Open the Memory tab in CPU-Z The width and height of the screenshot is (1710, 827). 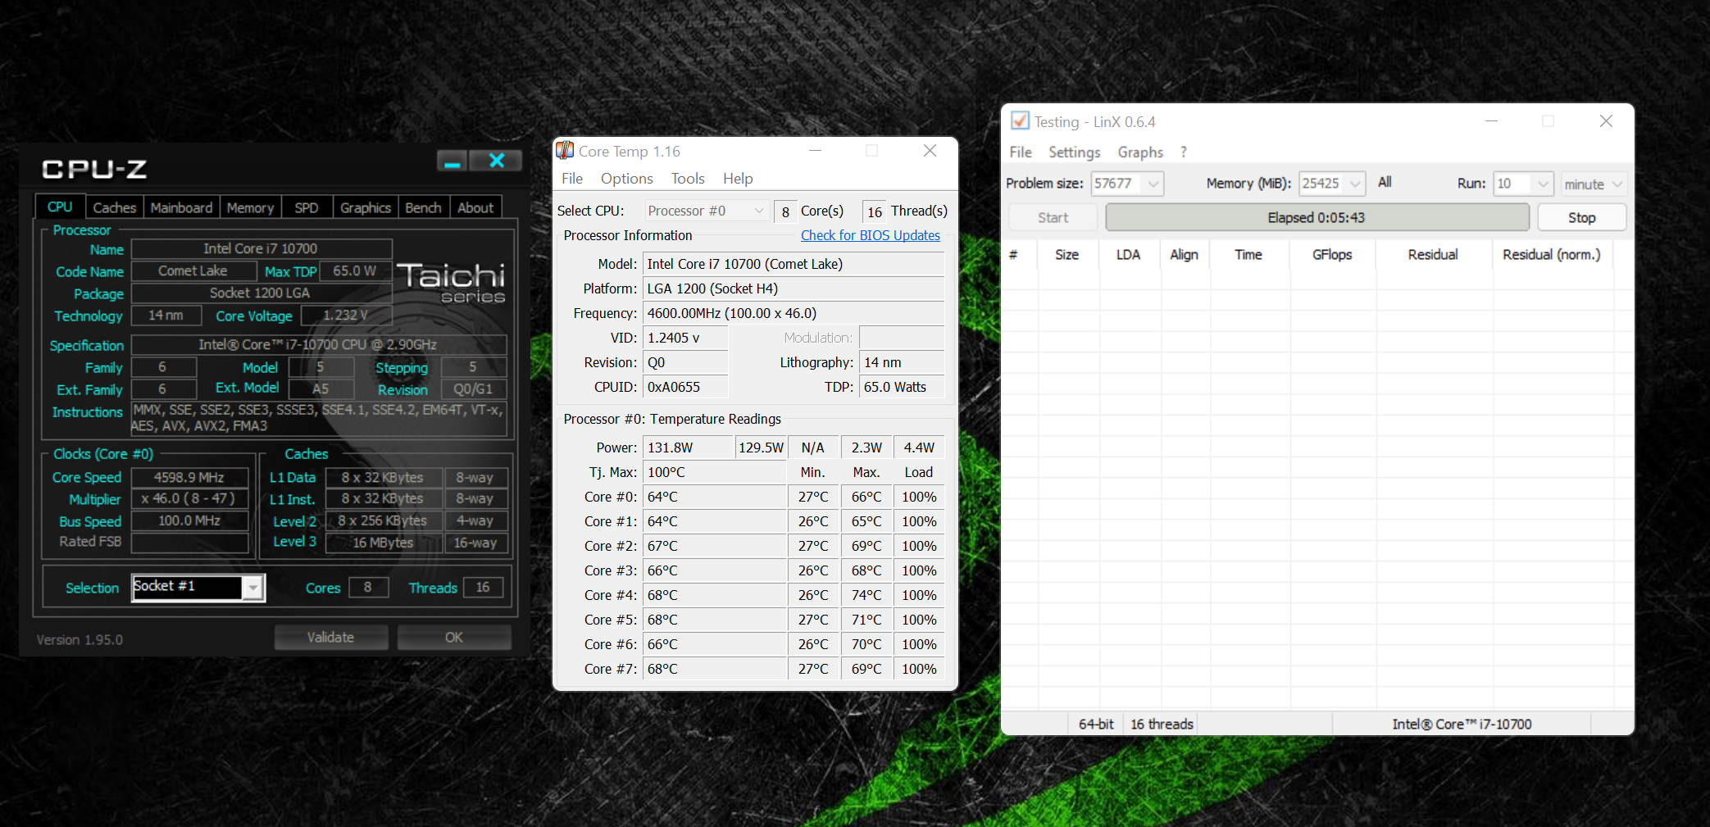tap(250, 208)
